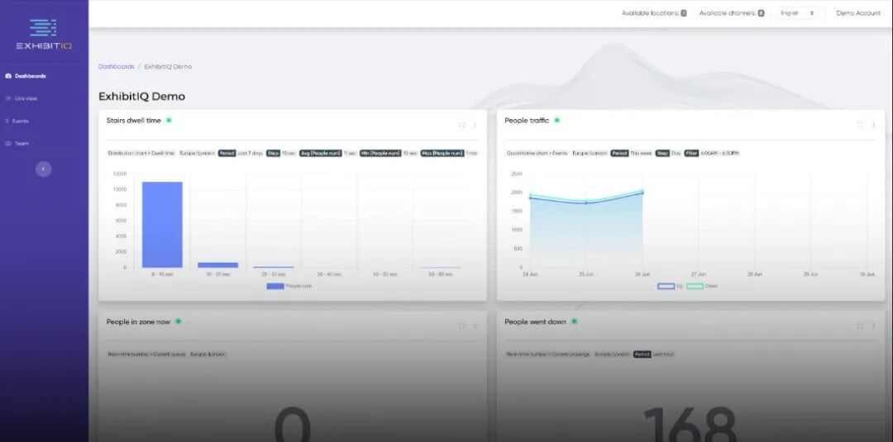Click green status dot beside People went down
The image size is (893, 442).
tap(574, 321)
